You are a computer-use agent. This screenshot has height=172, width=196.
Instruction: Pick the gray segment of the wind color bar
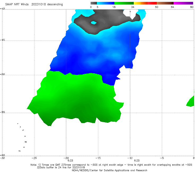click(93, 3)
